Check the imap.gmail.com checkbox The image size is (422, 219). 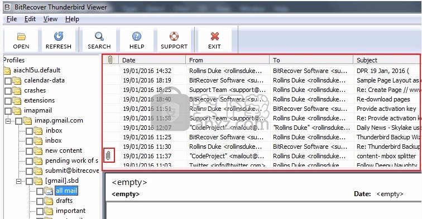18,121
